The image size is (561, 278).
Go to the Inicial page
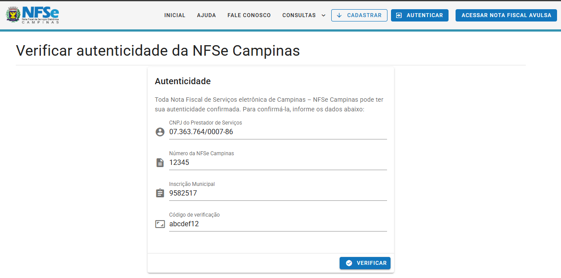tap(175, 15)
